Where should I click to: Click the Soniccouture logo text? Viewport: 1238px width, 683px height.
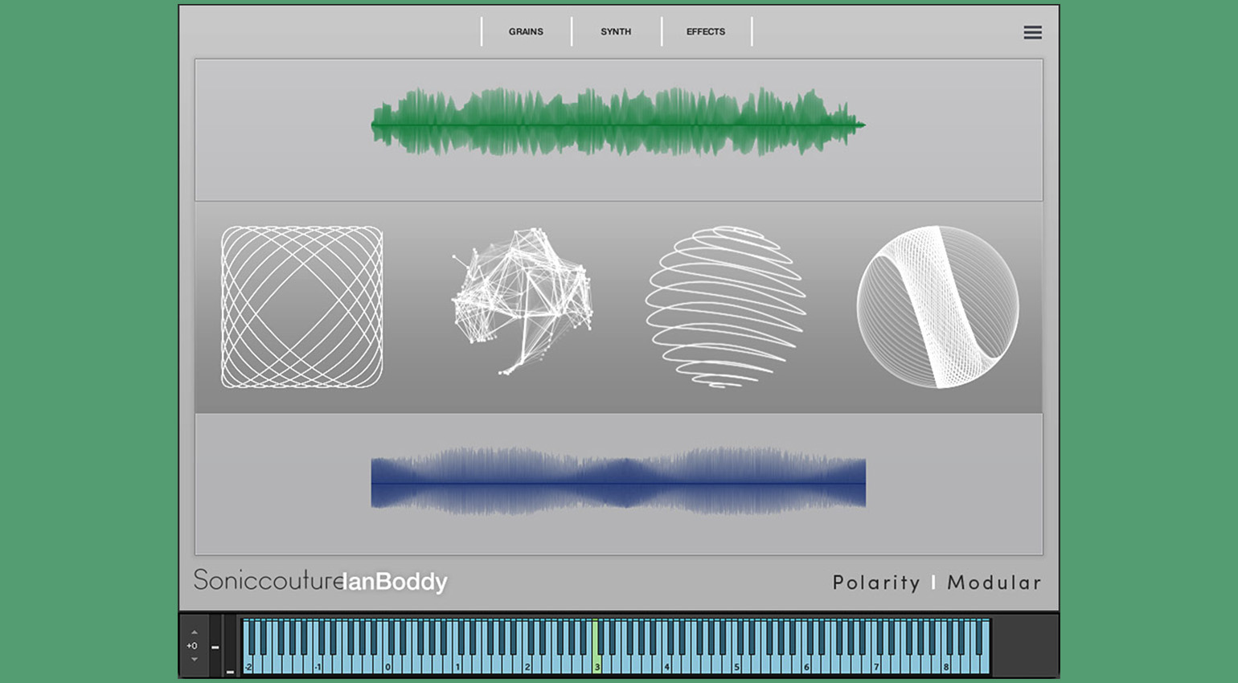(x=268, y=580)
